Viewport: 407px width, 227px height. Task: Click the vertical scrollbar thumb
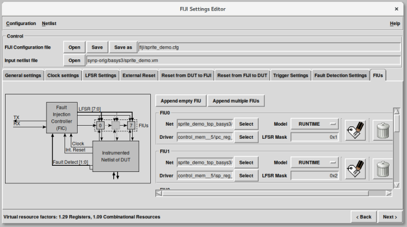click(x=396, y=123)
